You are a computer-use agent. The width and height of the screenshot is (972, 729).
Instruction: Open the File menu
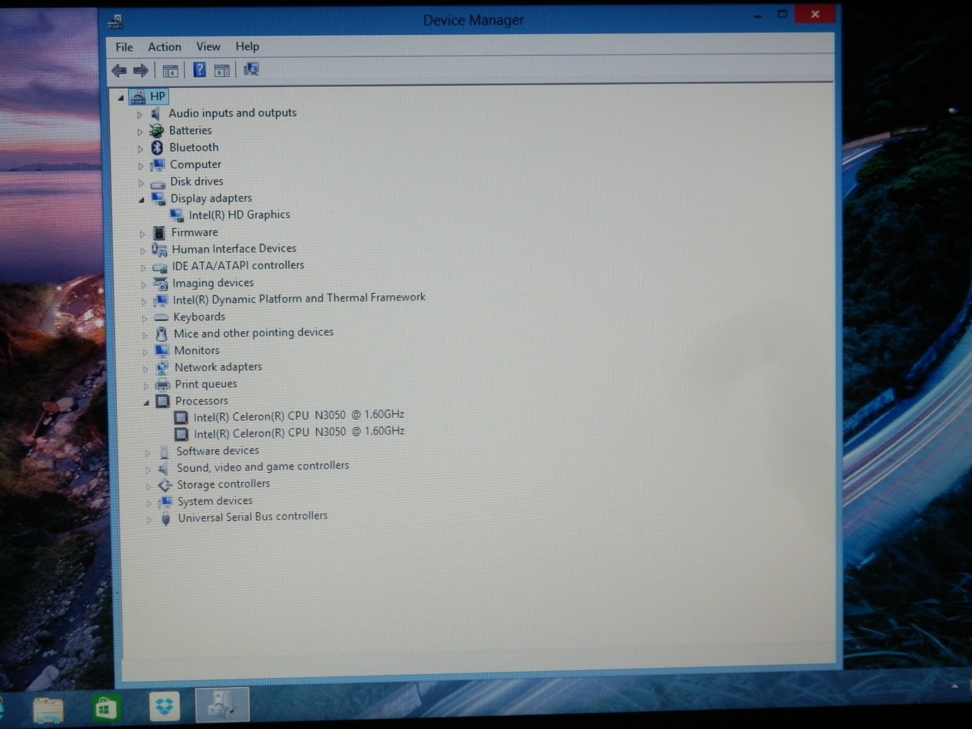tap(124, 47)
